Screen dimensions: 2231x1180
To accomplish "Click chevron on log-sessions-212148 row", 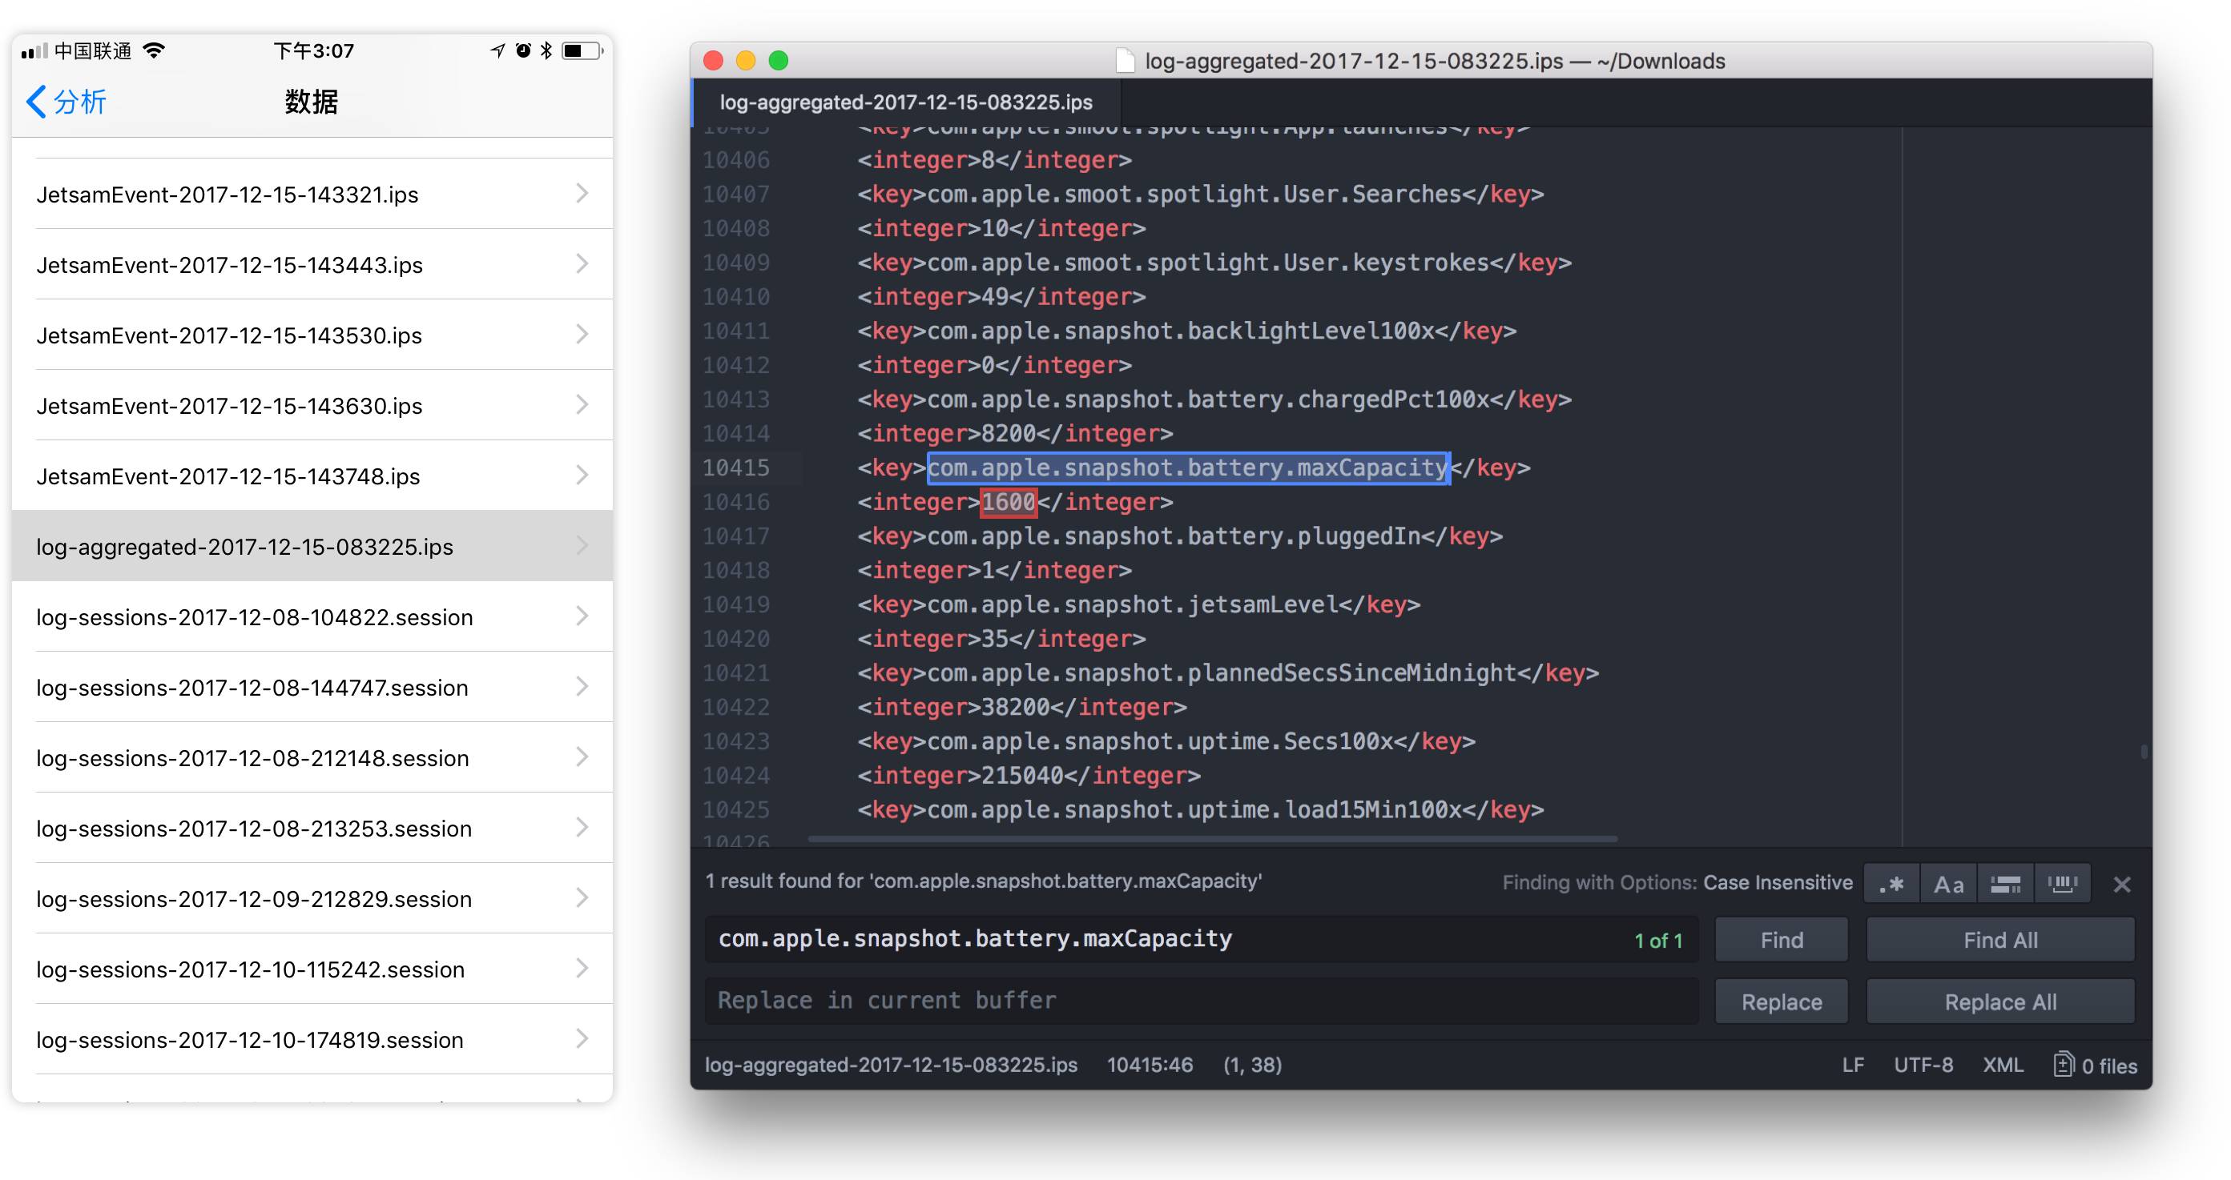I will pos(582,757).
